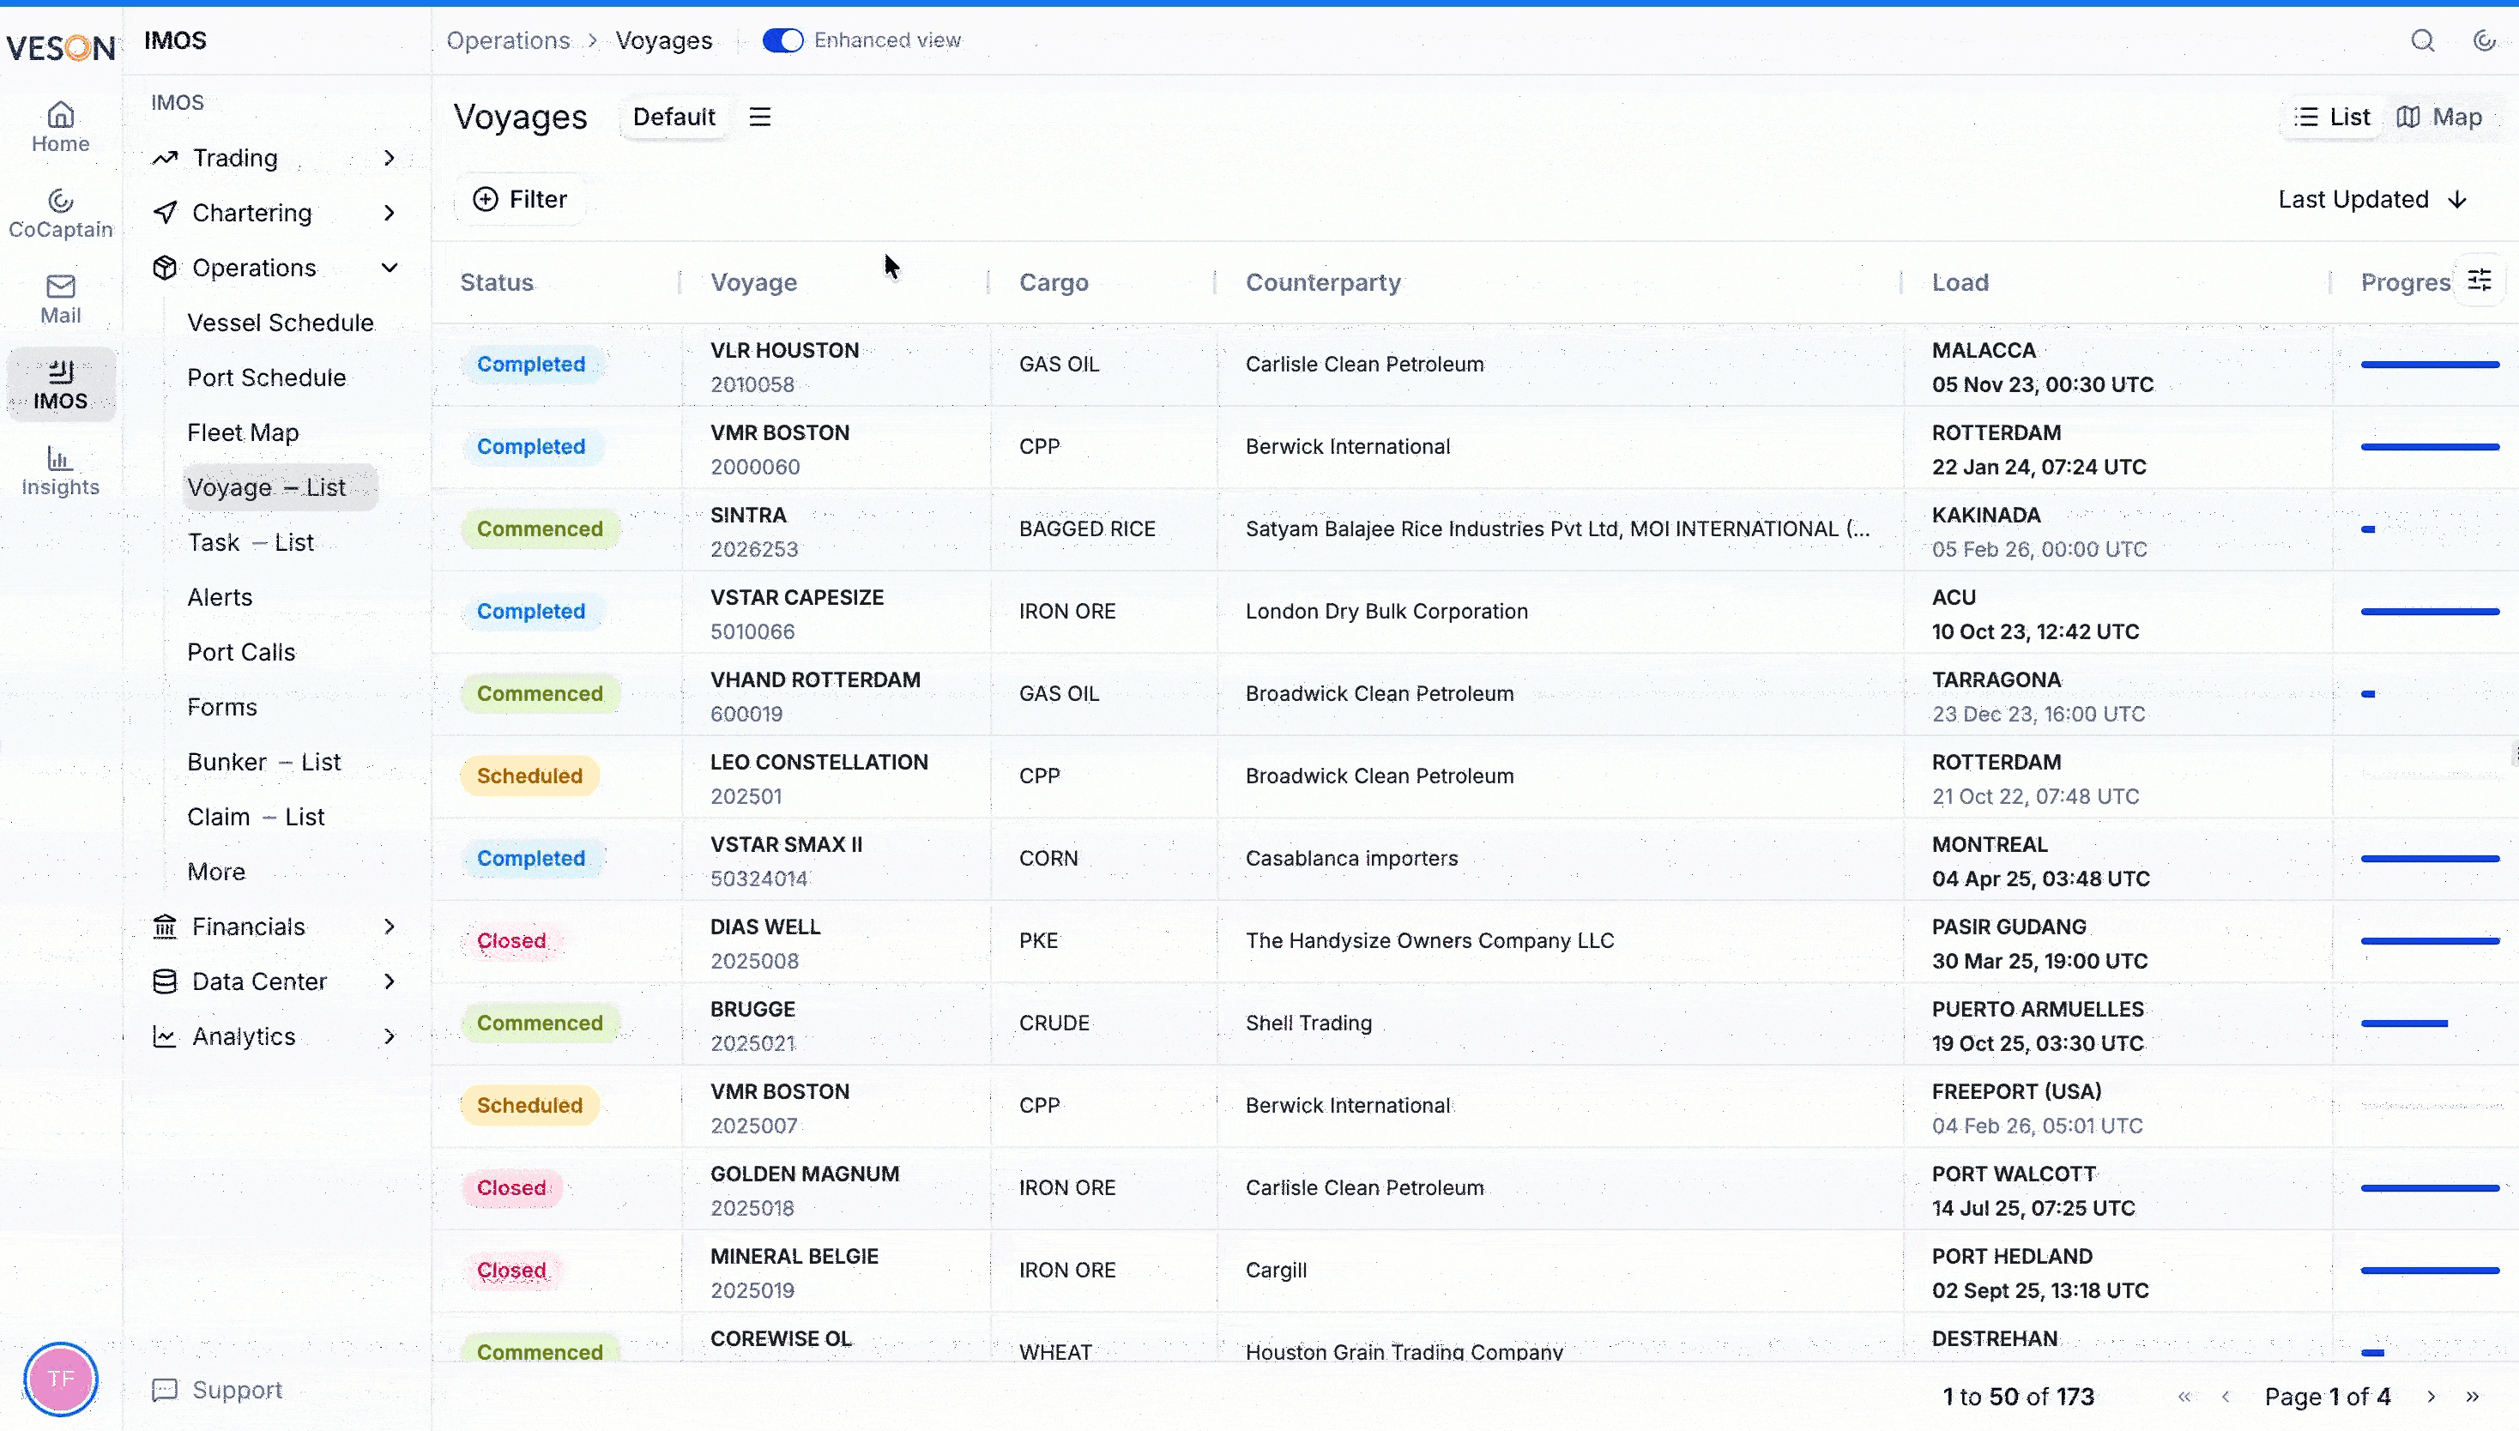
Task: Open Alerts in the sidebar
Action: point(219,598)
